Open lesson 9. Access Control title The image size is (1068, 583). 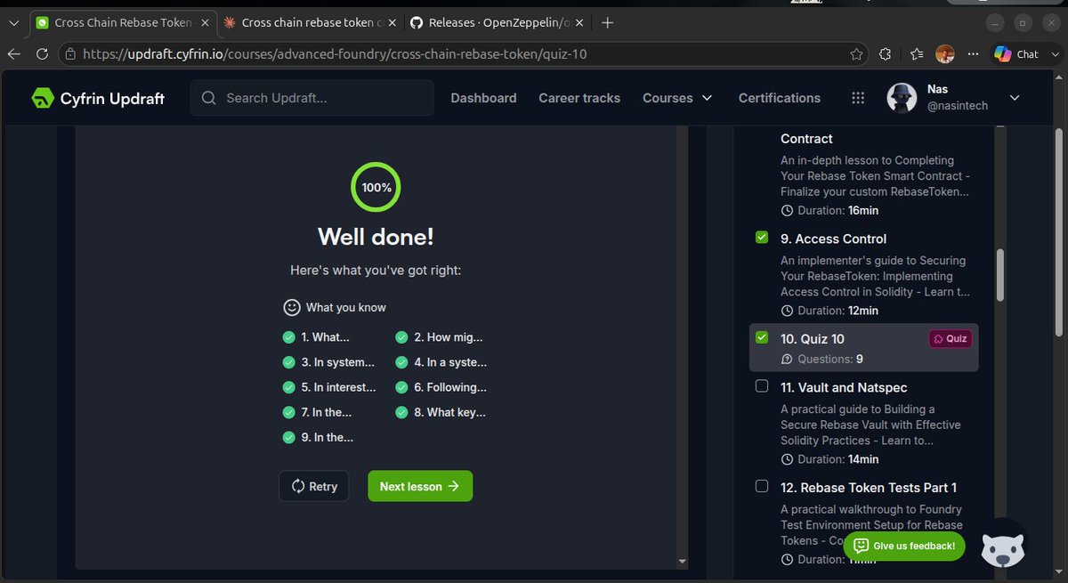834,239
